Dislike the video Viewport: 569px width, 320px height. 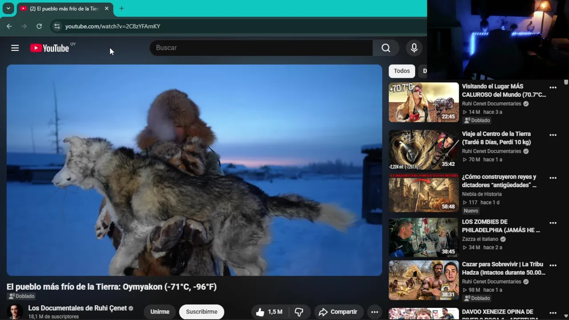coord(299,312)
